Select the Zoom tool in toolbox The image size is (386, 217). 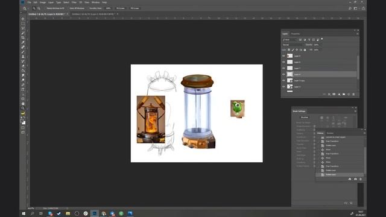tap(23, 108)
